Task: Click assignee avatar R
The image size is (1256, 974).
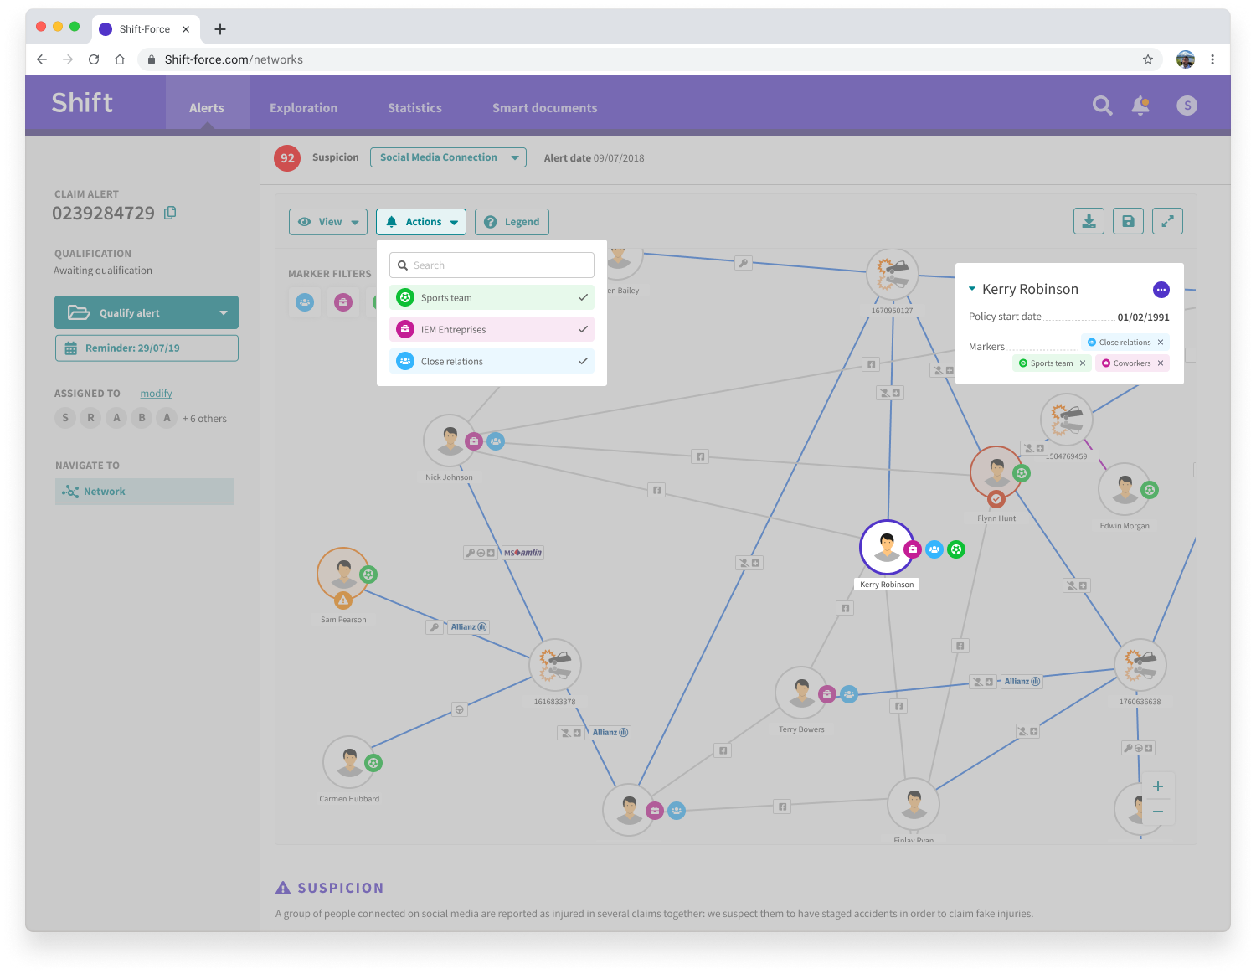Action: (x=90, y=418)
